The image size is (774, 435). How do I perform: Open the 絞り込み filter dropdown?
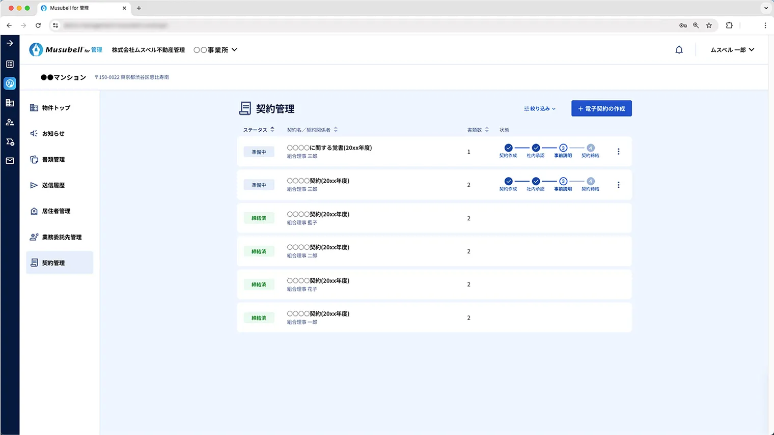(539, 108)
